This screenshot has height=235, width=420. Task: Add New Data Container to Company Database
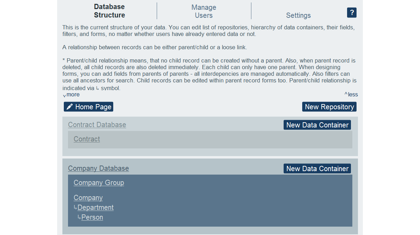(317, 168)
